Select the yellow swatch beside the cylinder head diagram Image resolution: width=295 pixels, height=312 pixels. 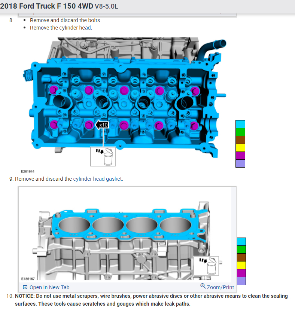pos(240,148)
